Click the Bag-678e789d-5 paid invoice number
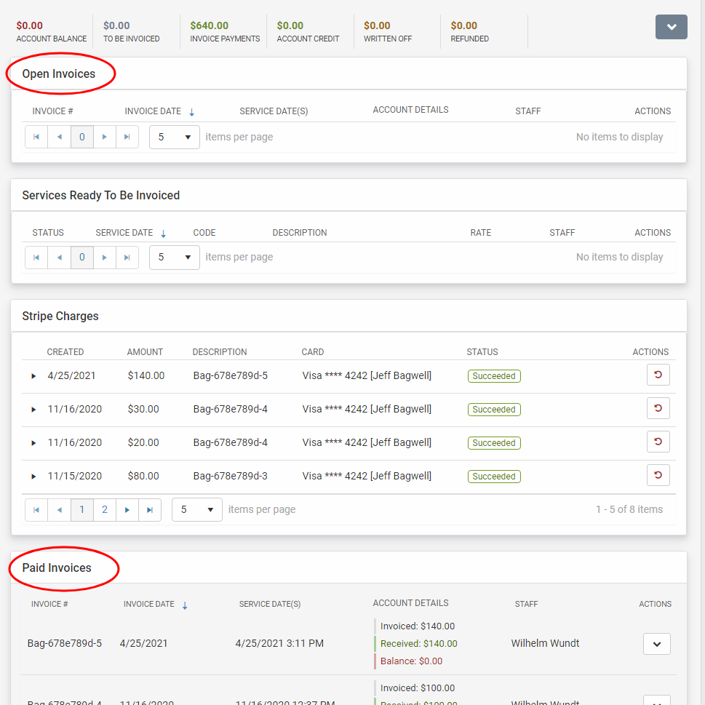705x705 pixels. click(x=64, y=643)
